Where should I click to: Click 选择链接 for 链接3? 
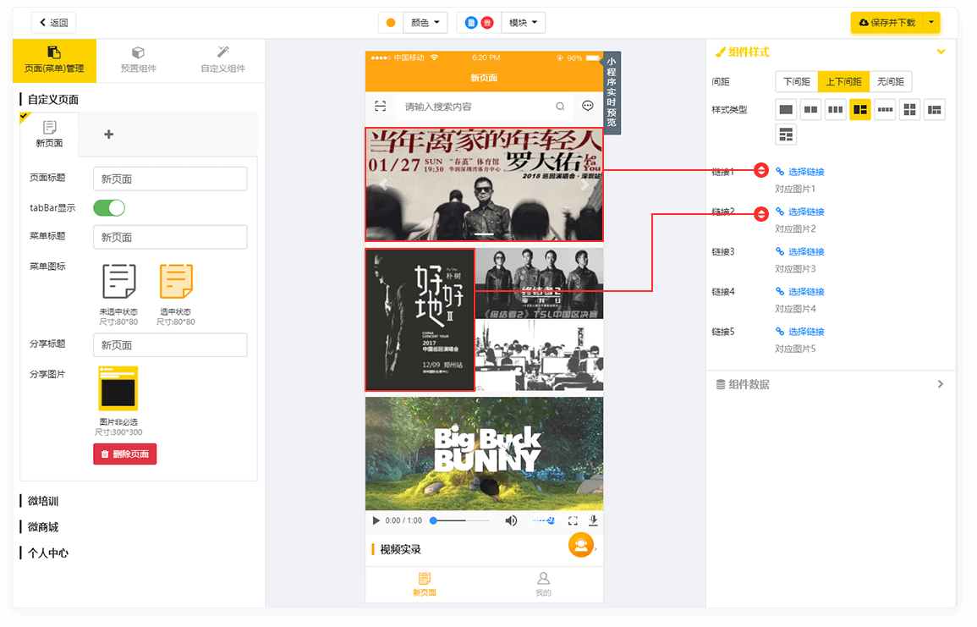[805, 252]
